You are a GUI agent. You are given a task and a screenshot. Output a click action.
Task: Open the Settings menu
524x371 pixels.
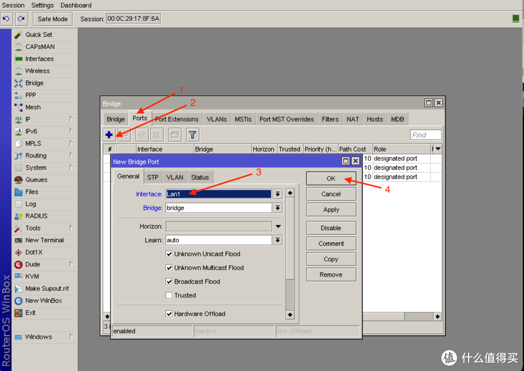coord(42,5)
